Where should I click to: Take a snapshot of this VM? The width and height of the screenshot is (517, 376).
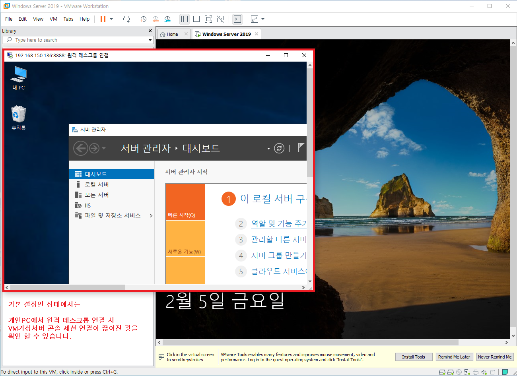pos(143,19)
